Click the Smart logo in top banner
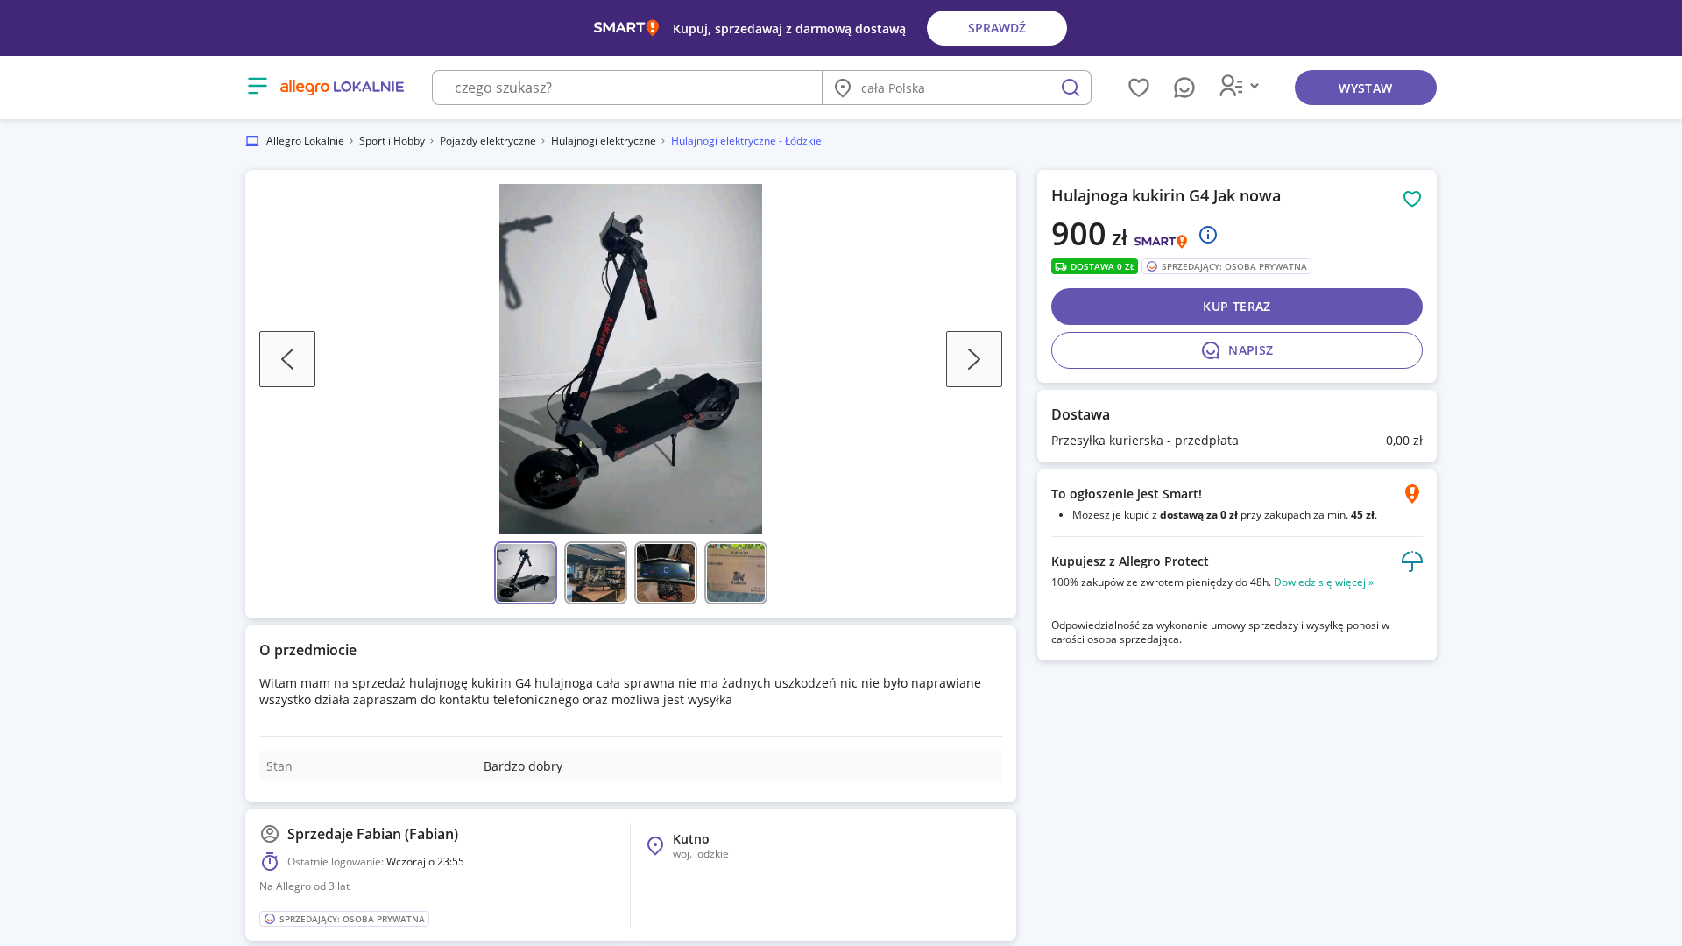This screenshot has height=946, width=1682. (625, 28)
